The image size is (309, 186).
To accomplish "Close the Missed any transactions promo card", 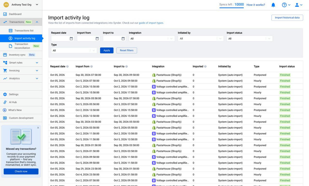I will [x=38, y=128].
